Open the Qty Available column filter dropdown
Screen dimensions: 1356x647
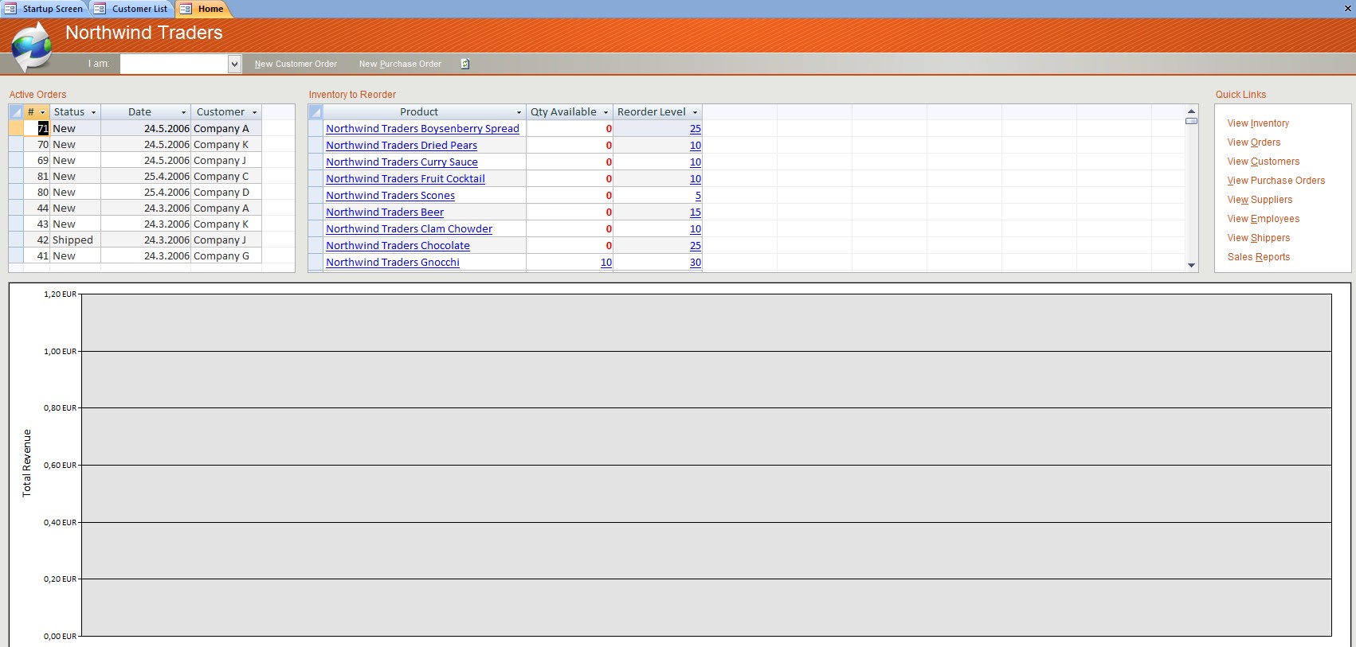pos(605,112)
